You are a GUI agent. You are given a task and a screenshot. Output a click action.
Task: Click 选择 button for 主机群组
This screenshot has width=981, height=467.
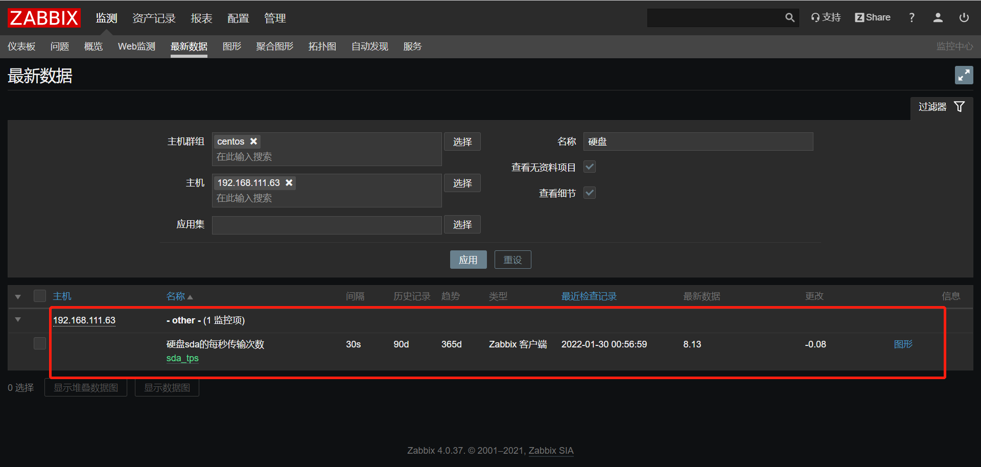point(462,142)
